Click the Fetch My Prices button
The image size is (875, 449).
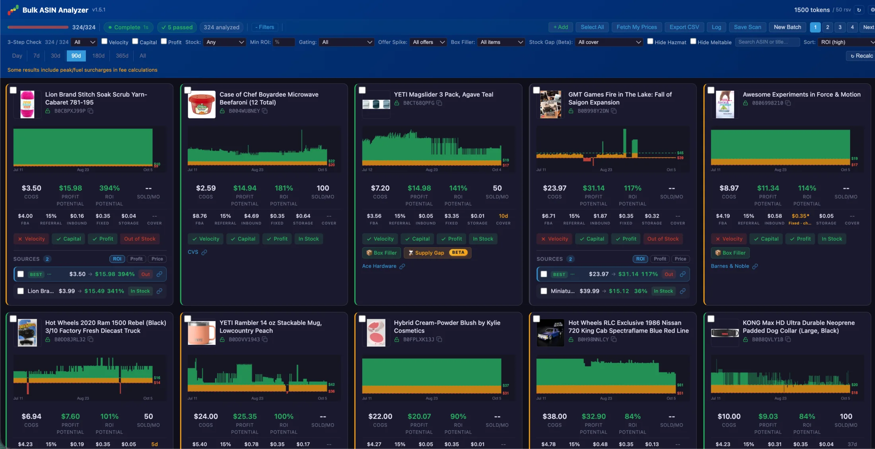tap(637, 27)
